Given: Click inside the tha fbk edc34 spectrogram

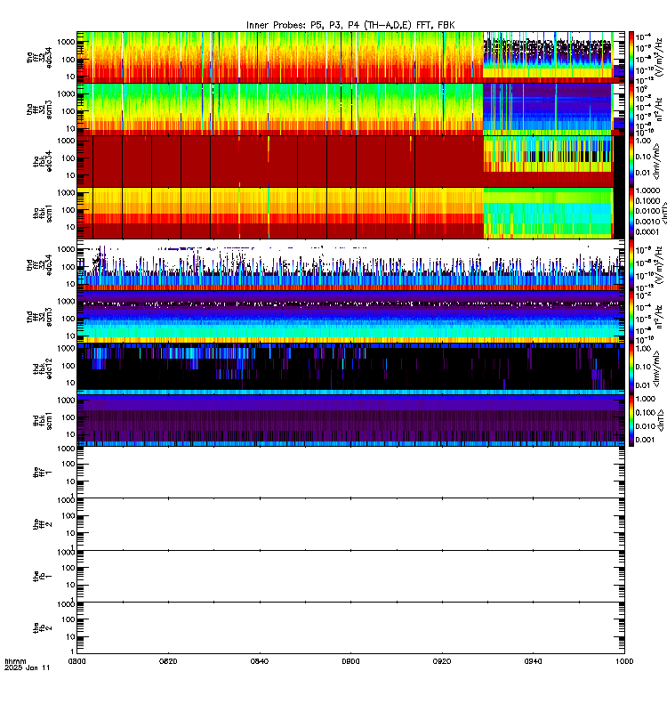Looking at the screenshot, I should click(x=350, y=161).
